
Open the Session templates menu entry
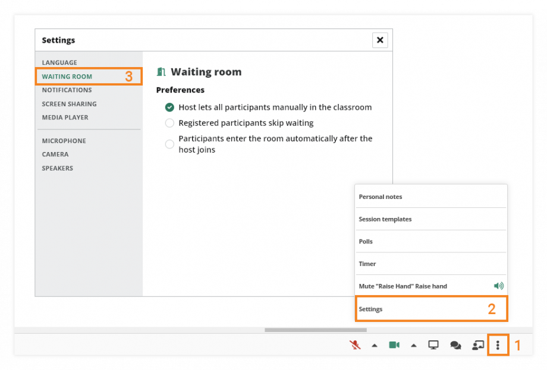coord(385,219)
